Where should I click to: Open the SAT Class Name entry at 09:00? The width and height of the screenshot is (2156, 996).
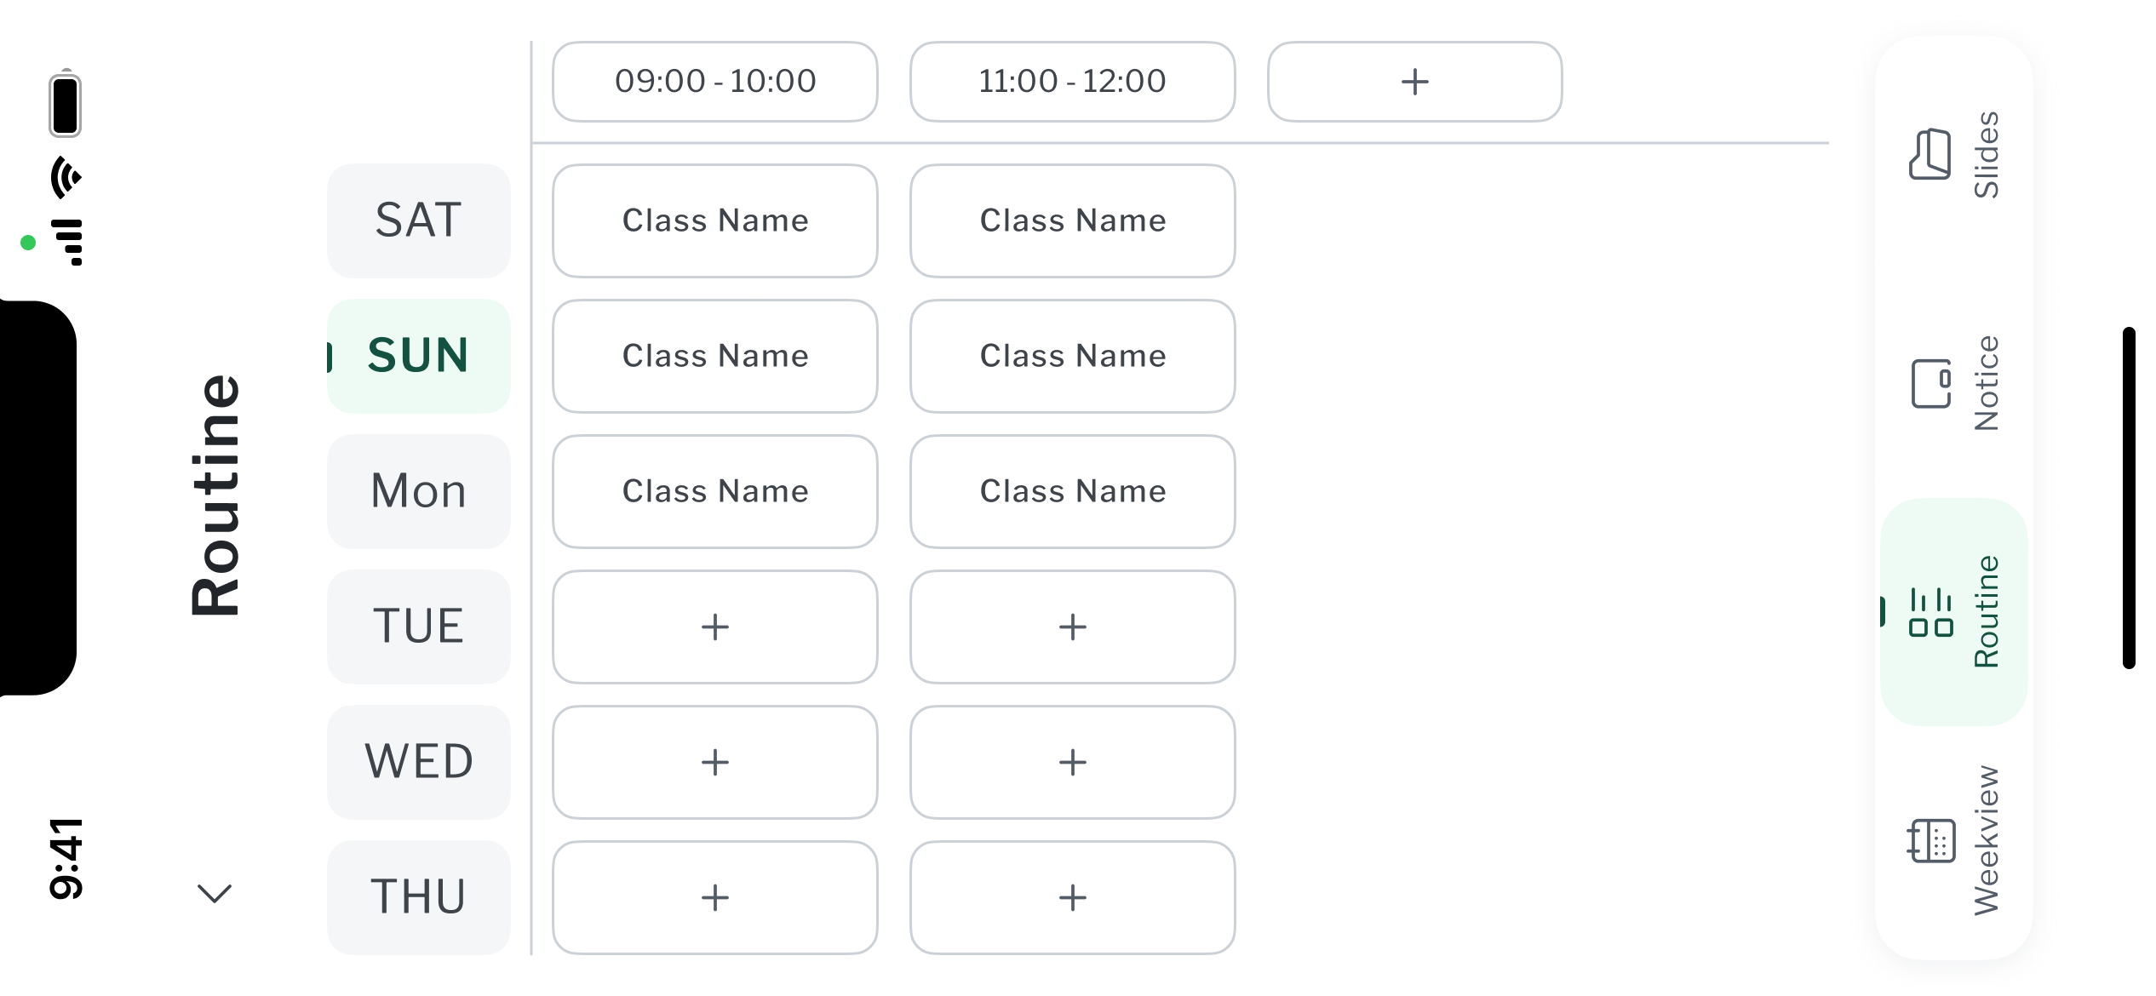[714, 221]
